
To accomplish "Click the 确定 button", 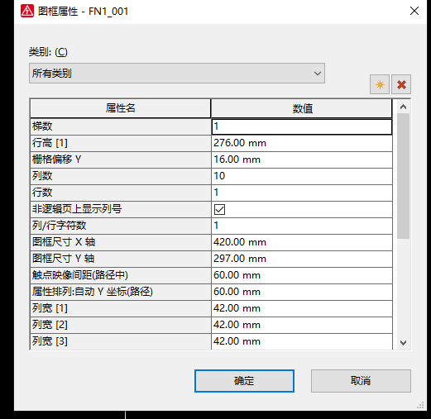I will (244, 381).
